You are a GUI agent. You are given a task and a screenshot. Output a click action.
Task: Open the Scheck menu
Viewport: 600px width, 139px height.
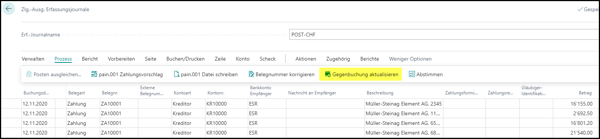(268, 59)
